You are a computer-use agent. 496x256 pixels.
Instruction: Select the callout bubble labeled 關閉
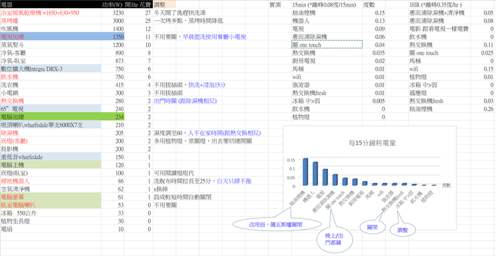(x=371, y=227)
